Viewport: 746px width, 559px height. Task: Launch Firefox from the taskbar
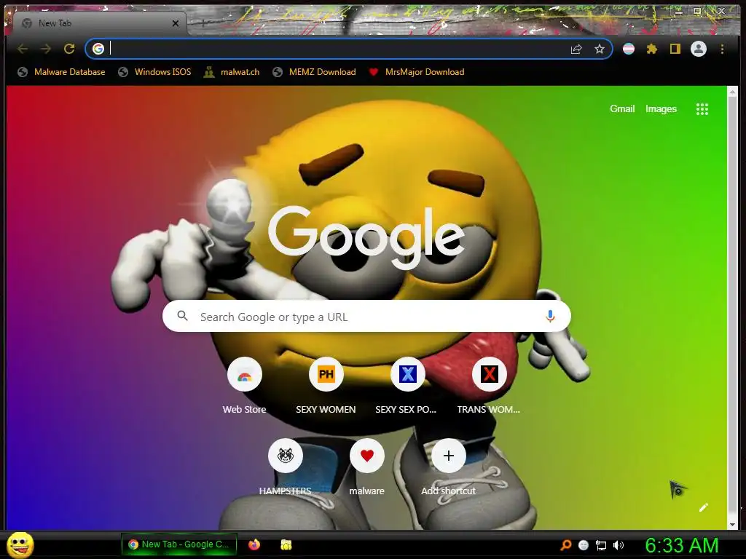click(x=254, y=544)
